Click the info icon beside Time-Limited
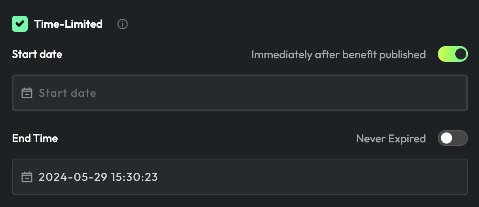This screenshot has width=479, height=207. click(123, 24)
